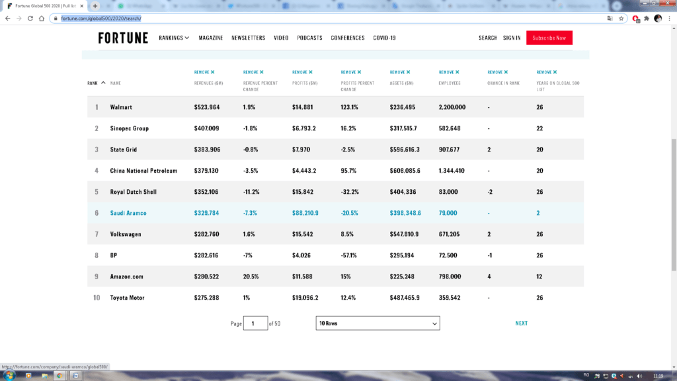Expand the Rankings menu
The image size is (677, 381).
tap(174, 38)
